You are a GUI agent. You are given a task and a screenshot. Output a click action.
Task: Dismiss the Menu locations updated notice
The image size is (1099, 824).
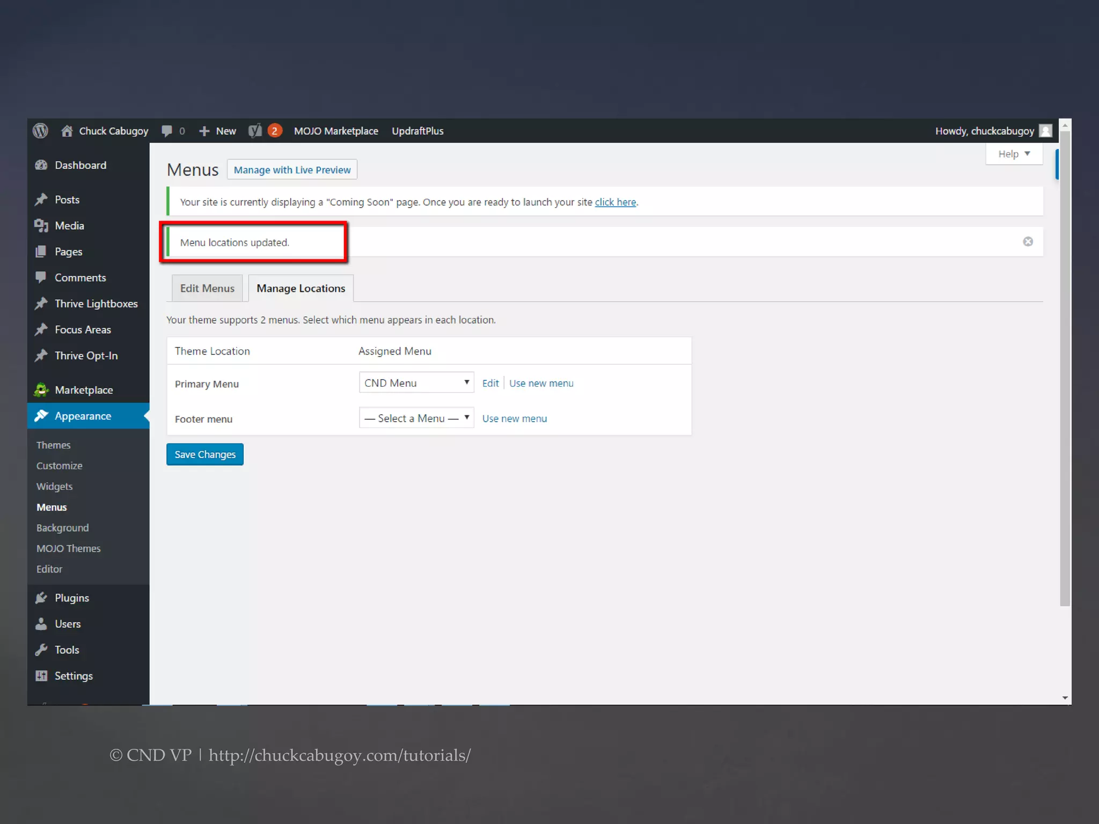tap(1028, 241)
